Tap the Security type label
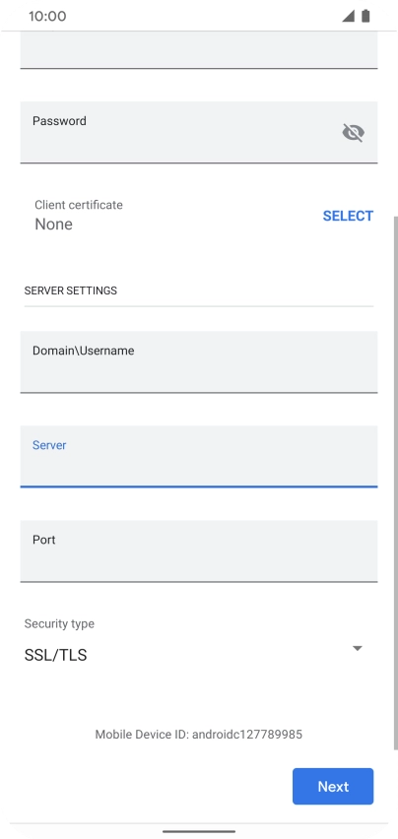 click(59, 624)
